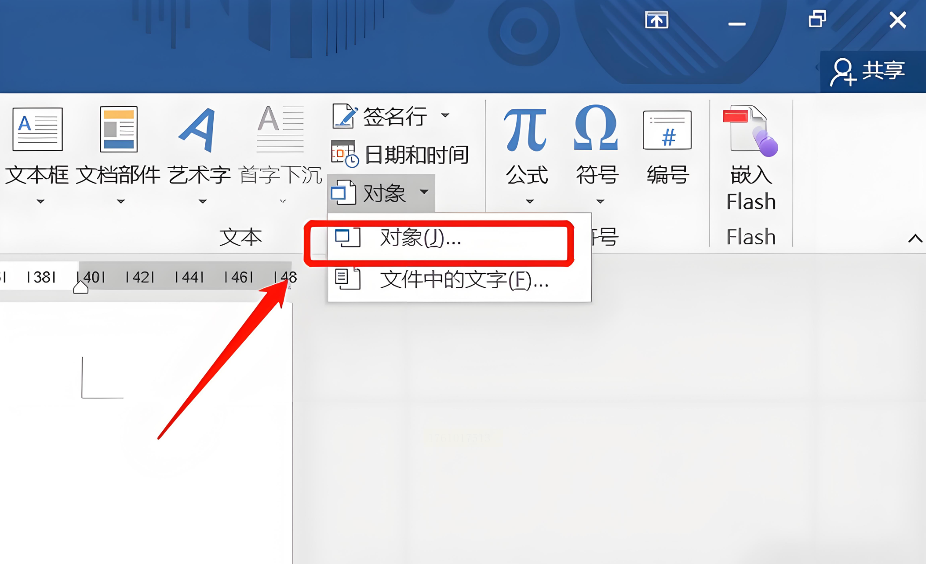
Task: Click the ruler indent marker at 40
Action: click(81, 287)
